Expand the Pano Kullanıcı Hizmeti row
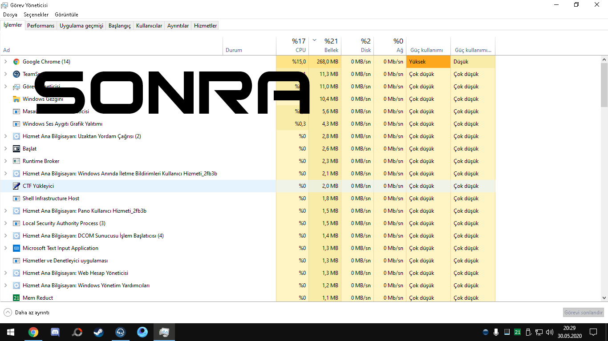The image size is (608, 341). point(6,211)
